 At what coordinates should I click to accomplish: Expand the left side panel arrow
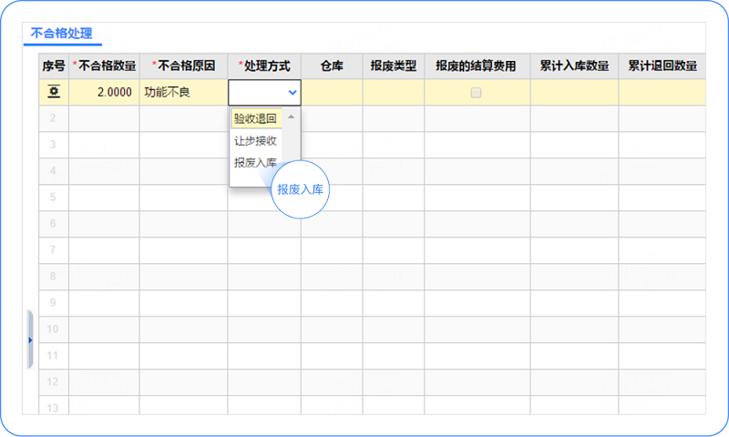(x=30, y=340)
